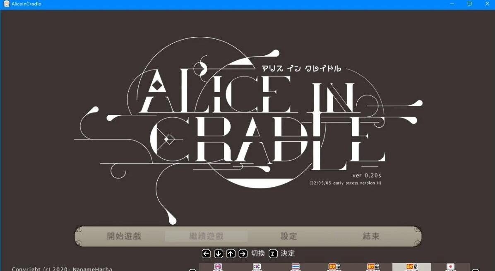Select the Thai flag language icon

[x=295, y=267]
